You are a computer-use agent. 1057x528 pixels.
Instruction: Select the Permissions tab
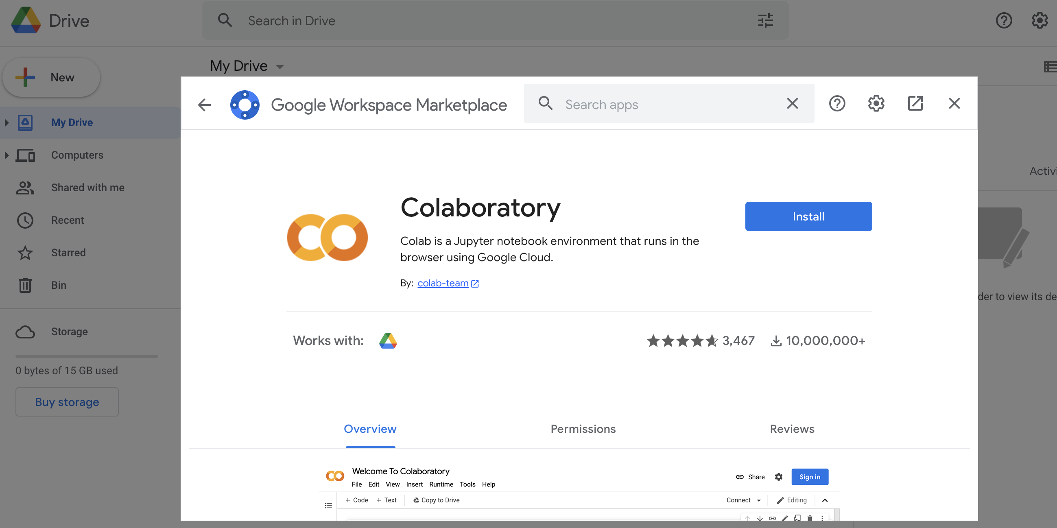click(x=583, y=428)
